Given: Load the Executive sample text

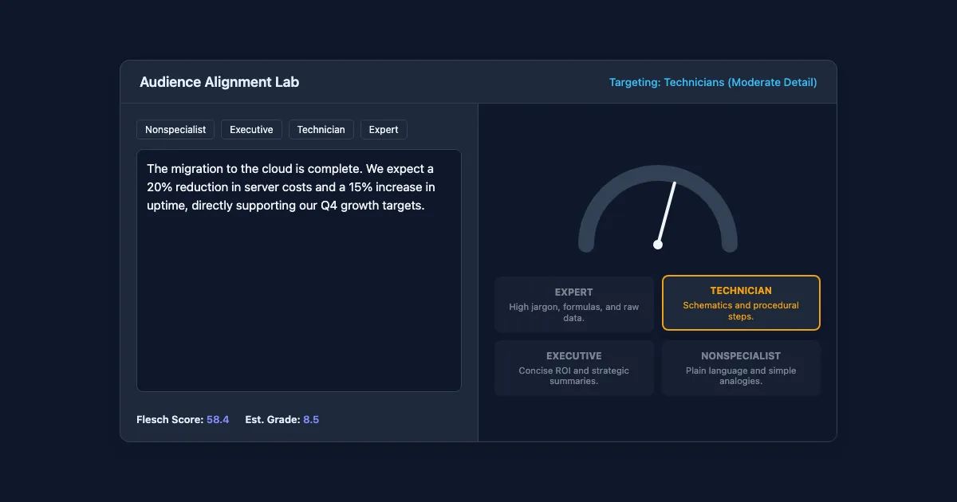Looking at the screenshot, I should (x=251, y=129).
